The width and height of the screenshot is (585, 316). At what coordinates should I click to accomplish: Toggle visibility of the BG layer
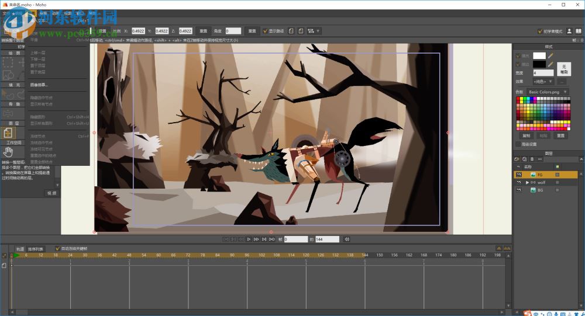(x=518, y=190)
